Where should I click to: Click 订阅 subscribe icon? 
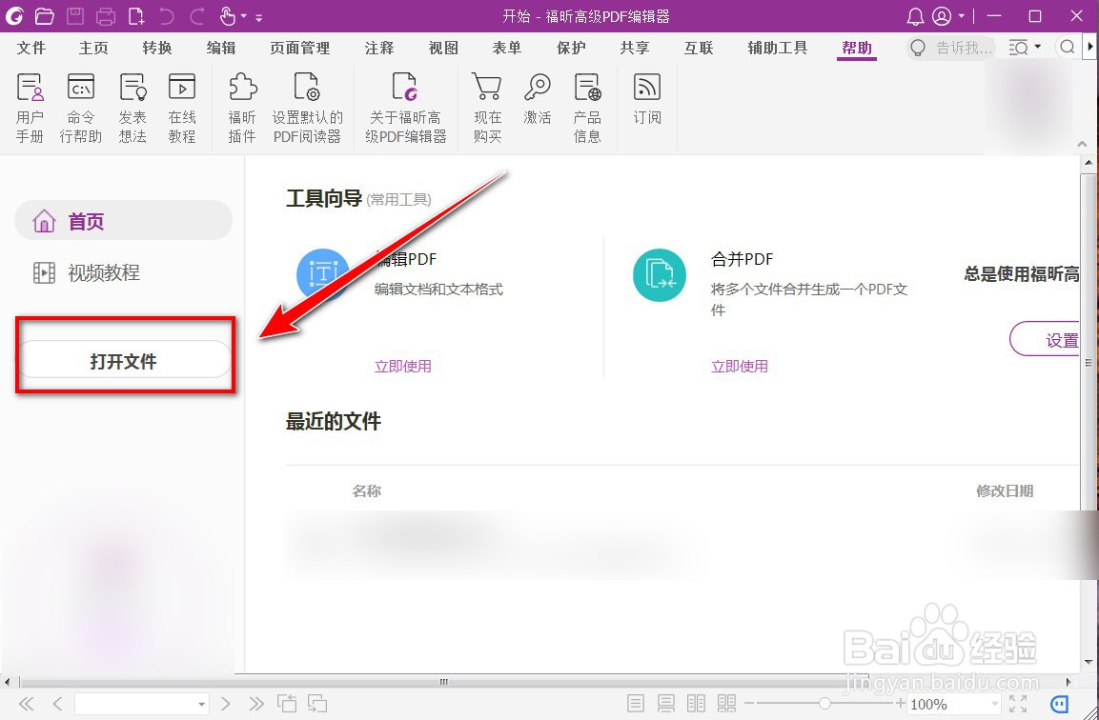coord(647,100)
